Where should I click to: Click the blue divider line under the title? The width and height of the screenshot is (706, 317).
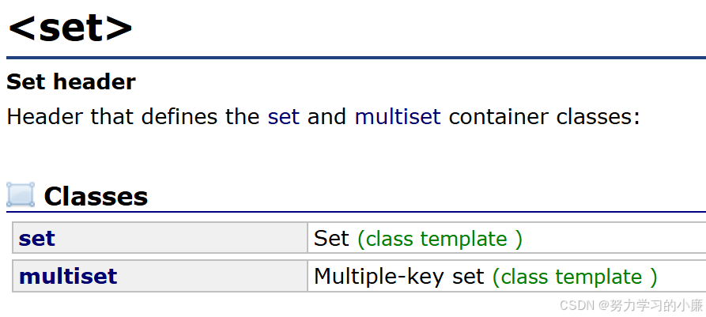pyautogui.click(x=356, y=58)
